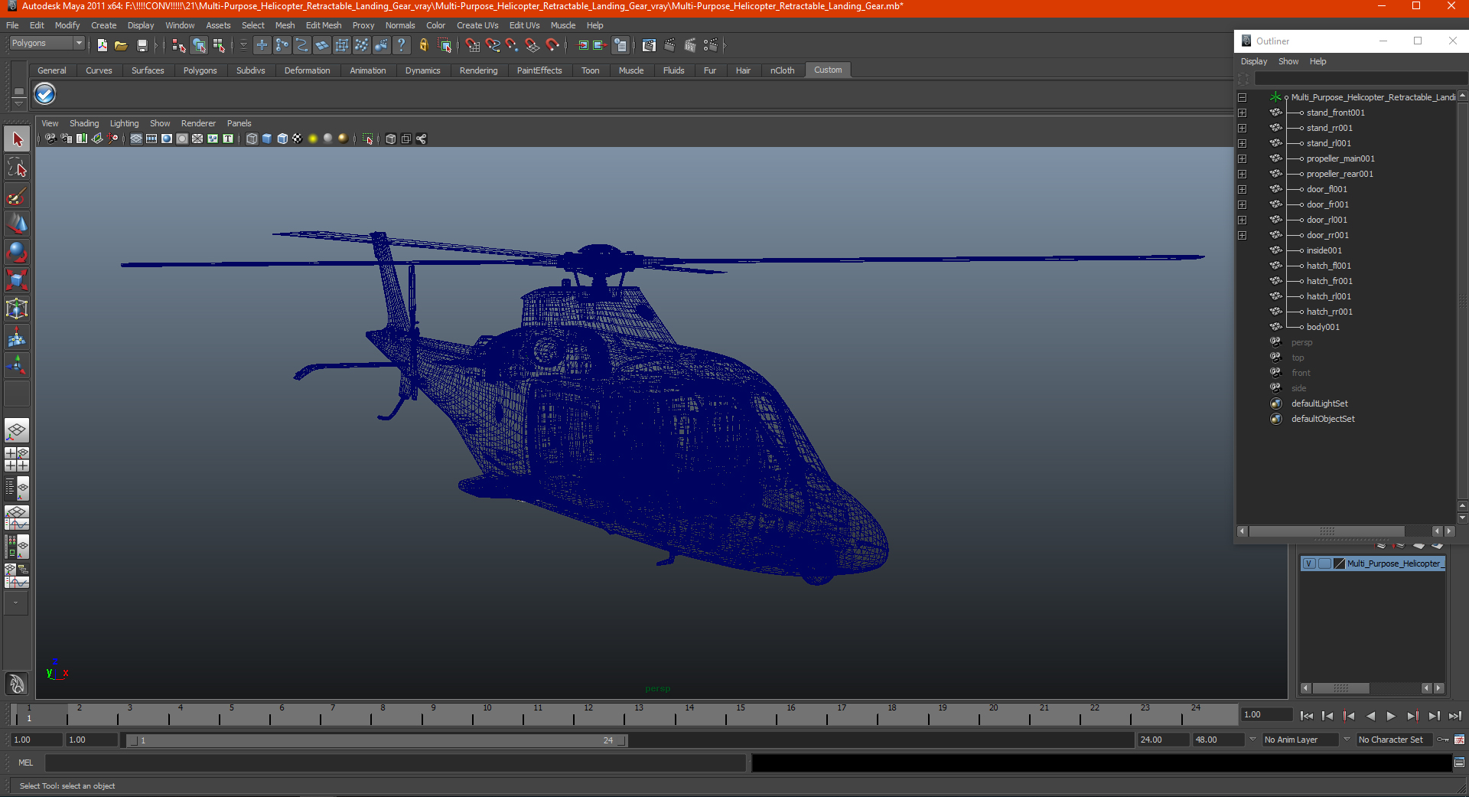Image resolution: width=1469 pixels, height=797 pixels.
Task: Click the Snap to curves magnet icon
Action: coord(493,46)
